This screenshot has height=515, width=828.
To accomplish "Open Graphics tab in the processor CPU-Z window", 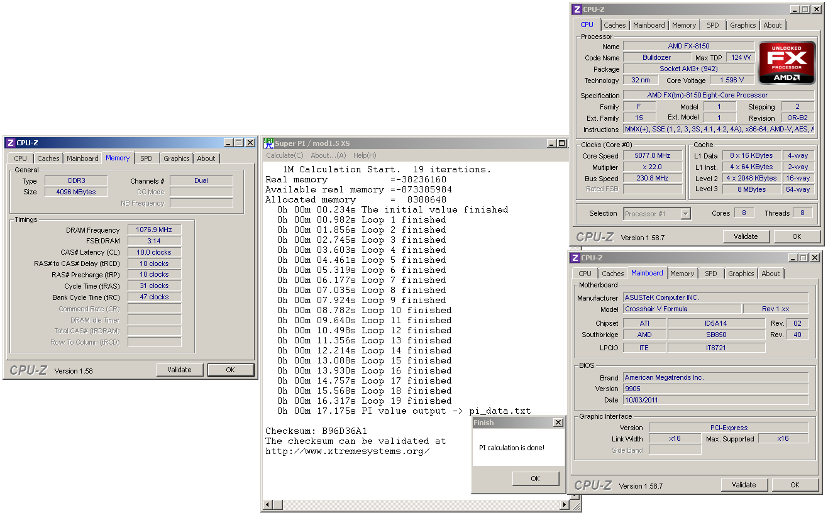I will [742, 25].
